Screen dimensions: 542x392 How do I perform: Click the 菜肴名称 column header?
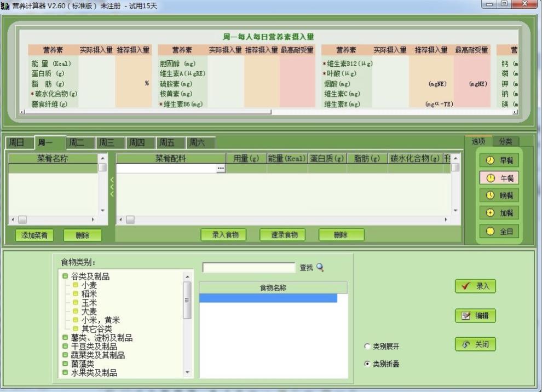tap(53, 158)
